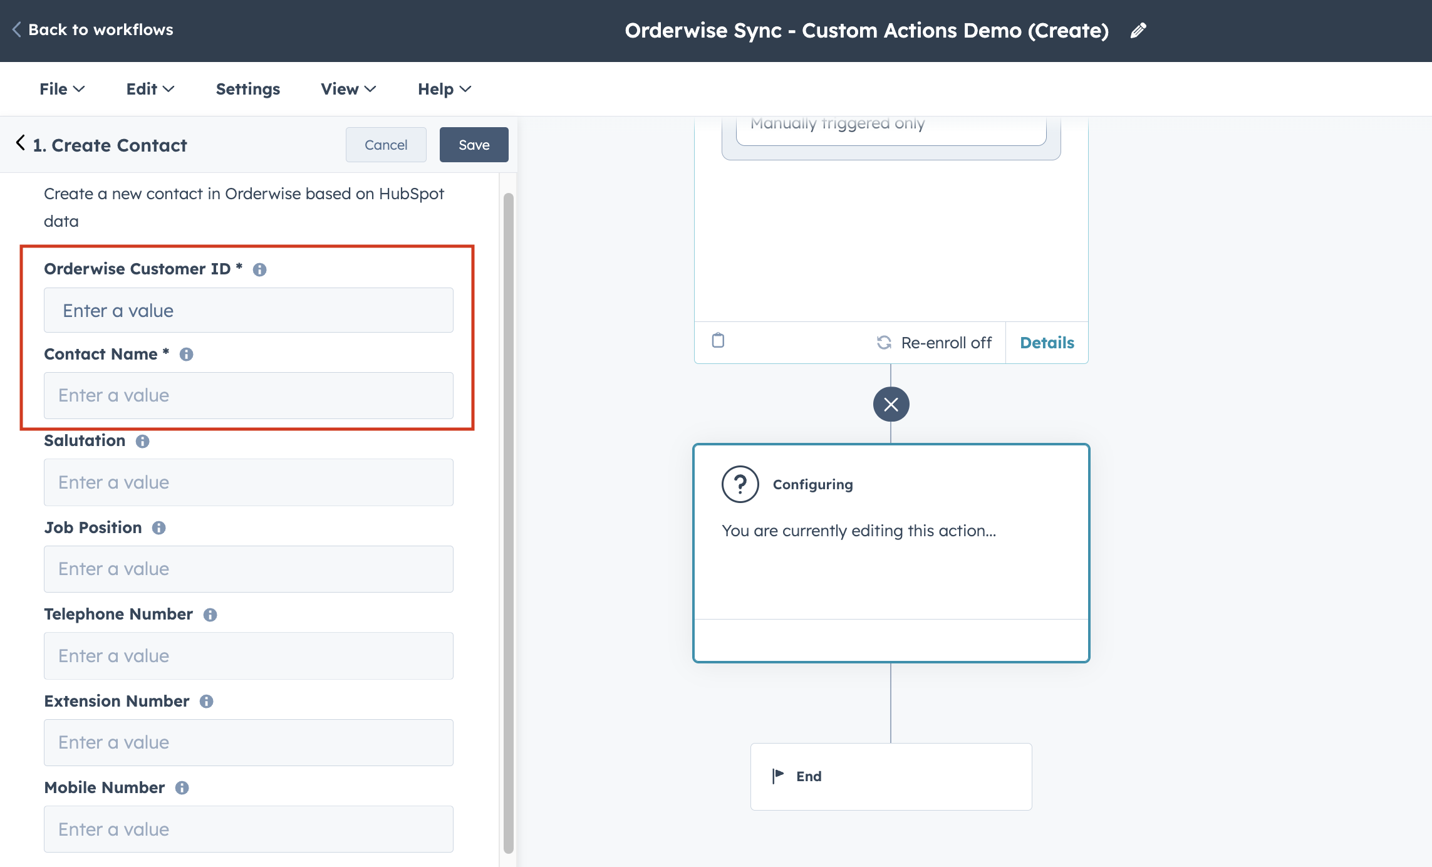1432x867 pixels.
Task: Open info tooltip for Contact Name
Action: point(186,355)
